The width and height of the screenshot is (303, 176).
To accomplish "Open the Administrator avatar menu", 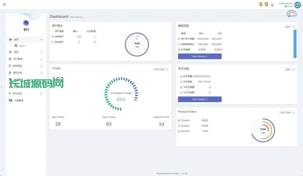I will tap(297, 5).
